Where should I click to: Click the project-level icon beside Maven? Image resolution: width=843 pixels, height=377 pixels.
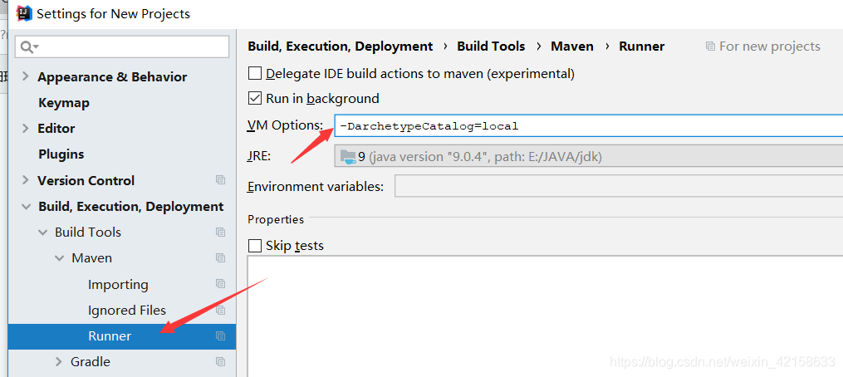220,257
